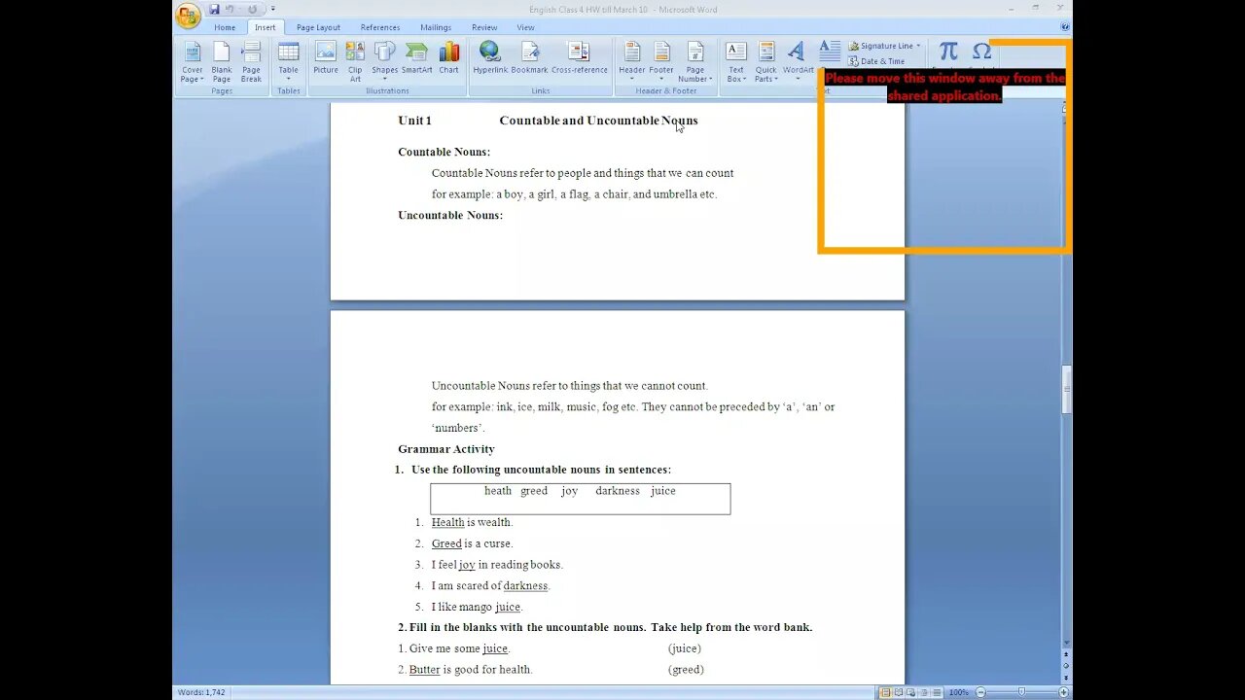
Task: Open the Quick Parts menu
Action: [x=766, y=62]
